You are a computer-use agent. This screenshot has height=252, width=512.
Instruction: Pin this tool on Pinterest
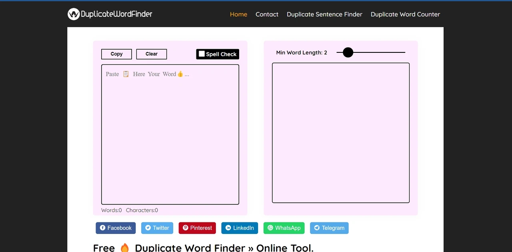[x=197, y=228]
